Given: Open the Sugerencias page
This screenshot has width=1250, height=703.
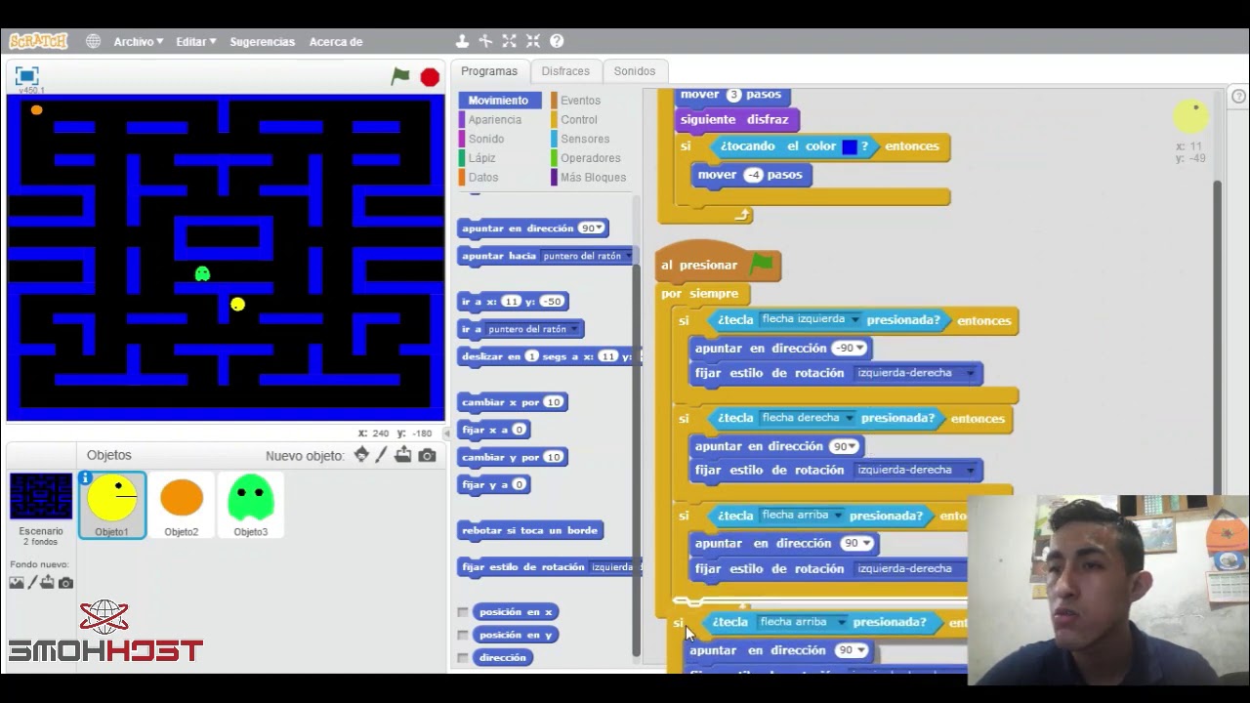Looking at the screenshot, I should [x=262, y=42].
